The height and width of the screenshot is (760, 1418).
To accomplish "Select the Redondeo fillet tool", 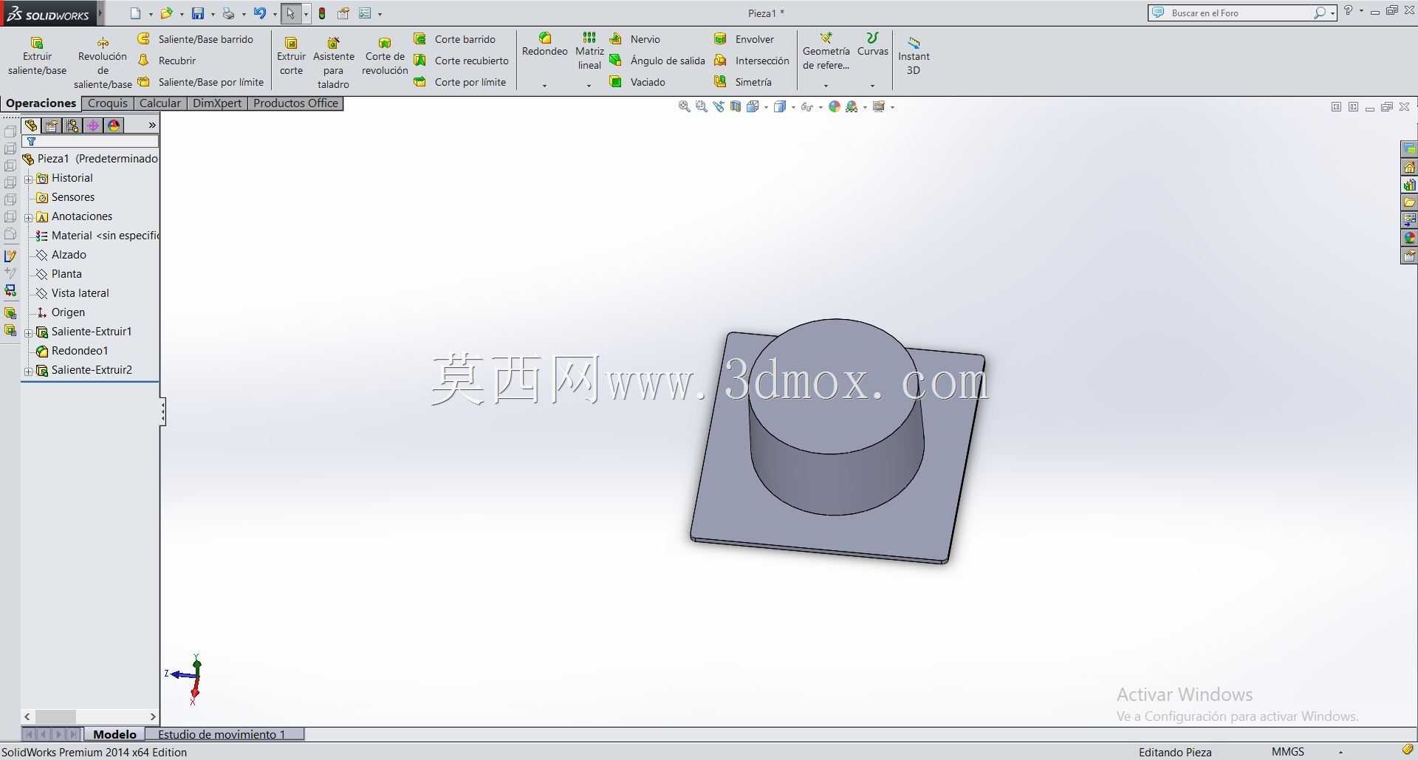I will coord(544,44).
